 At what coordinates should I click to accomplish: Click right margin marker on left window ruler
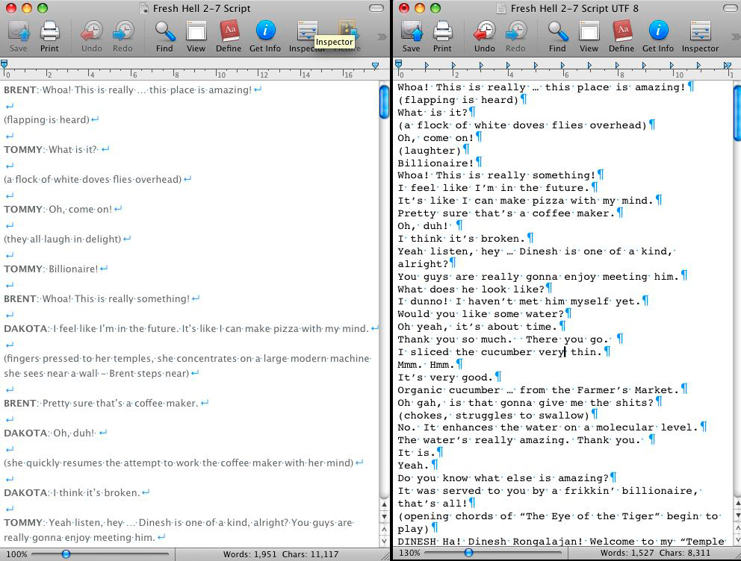click(x=375, y=66)
